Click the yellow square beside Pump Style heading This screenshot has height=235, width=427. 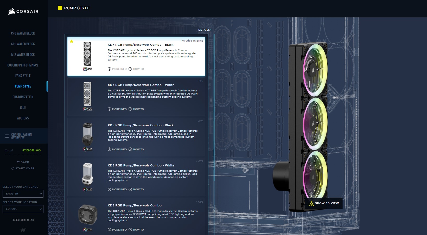60,8
